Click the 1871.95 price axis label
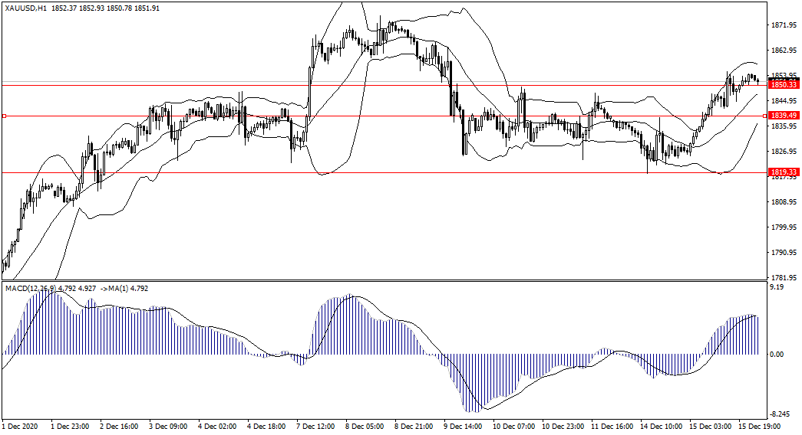Image resolution: width=802 pixels, height=435 pixels. (782, 25)
